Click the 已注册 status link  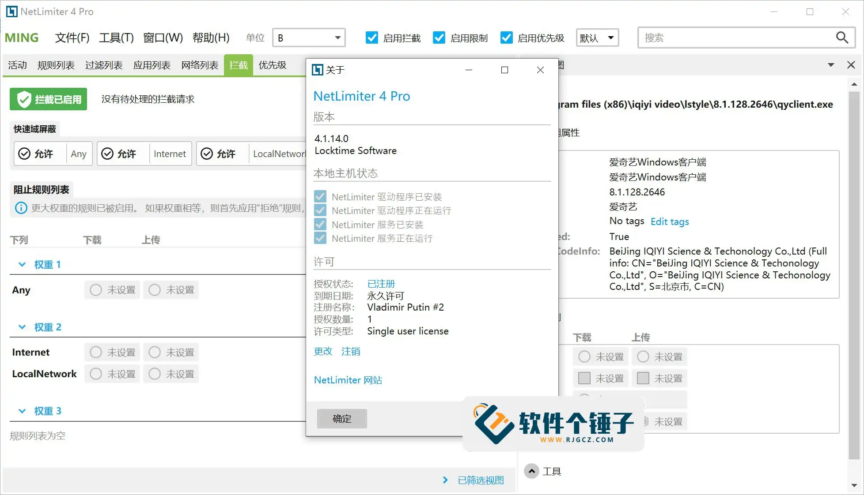click(381, 284)
